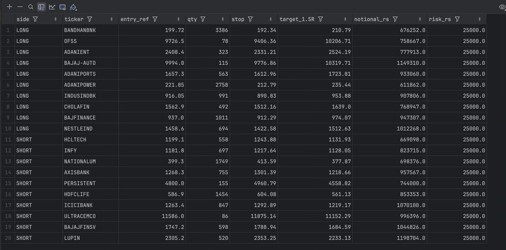Select row number 1
The height and width of the screenshot is (250, 506).
[x=8, y=30]
